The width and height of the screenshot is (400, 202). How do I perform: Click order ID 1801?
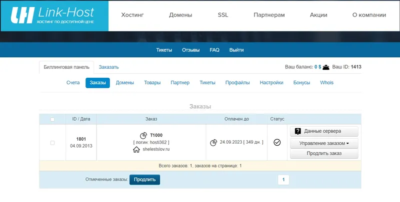81,139
